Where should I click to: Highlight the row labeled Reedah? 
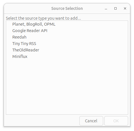tap(67, 37)
